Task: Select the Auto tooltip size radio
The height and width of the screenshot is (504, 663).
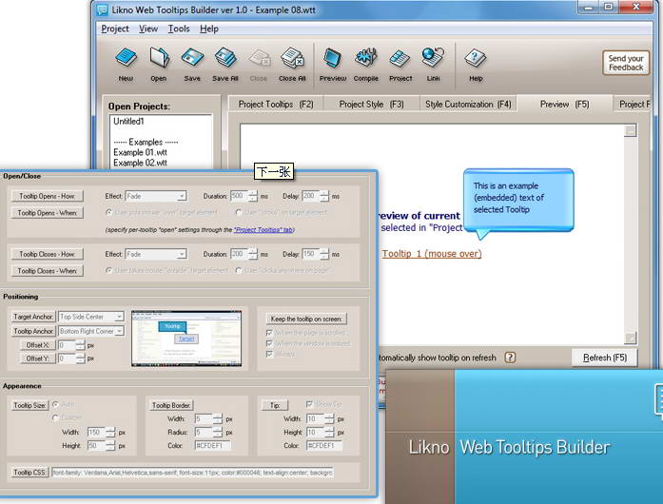Action: click(56, 405)
